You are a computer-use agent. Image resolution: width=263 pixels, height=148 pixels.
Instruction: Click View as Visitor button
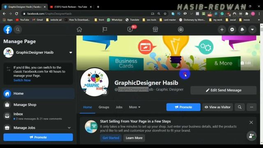coord(217,107)
